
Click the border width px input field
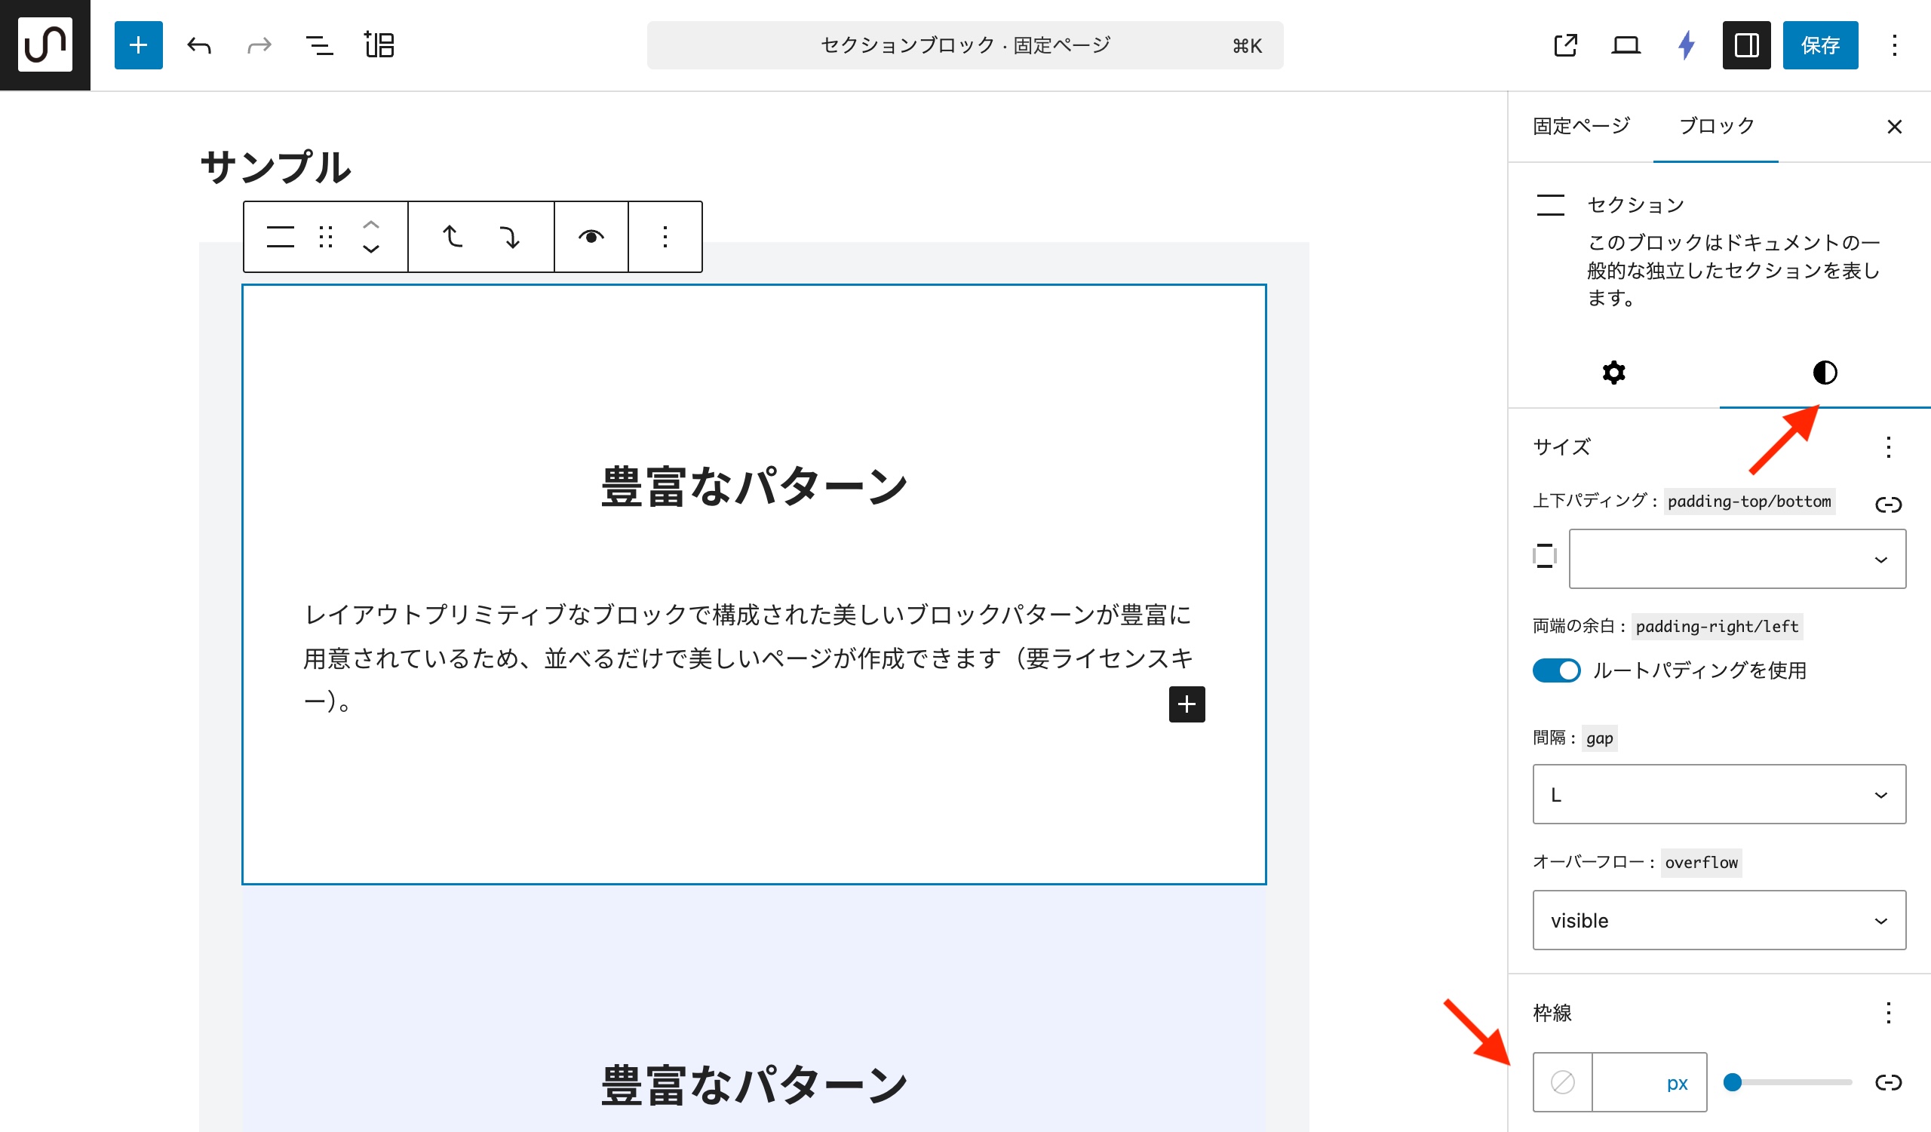point(1629,1082)
